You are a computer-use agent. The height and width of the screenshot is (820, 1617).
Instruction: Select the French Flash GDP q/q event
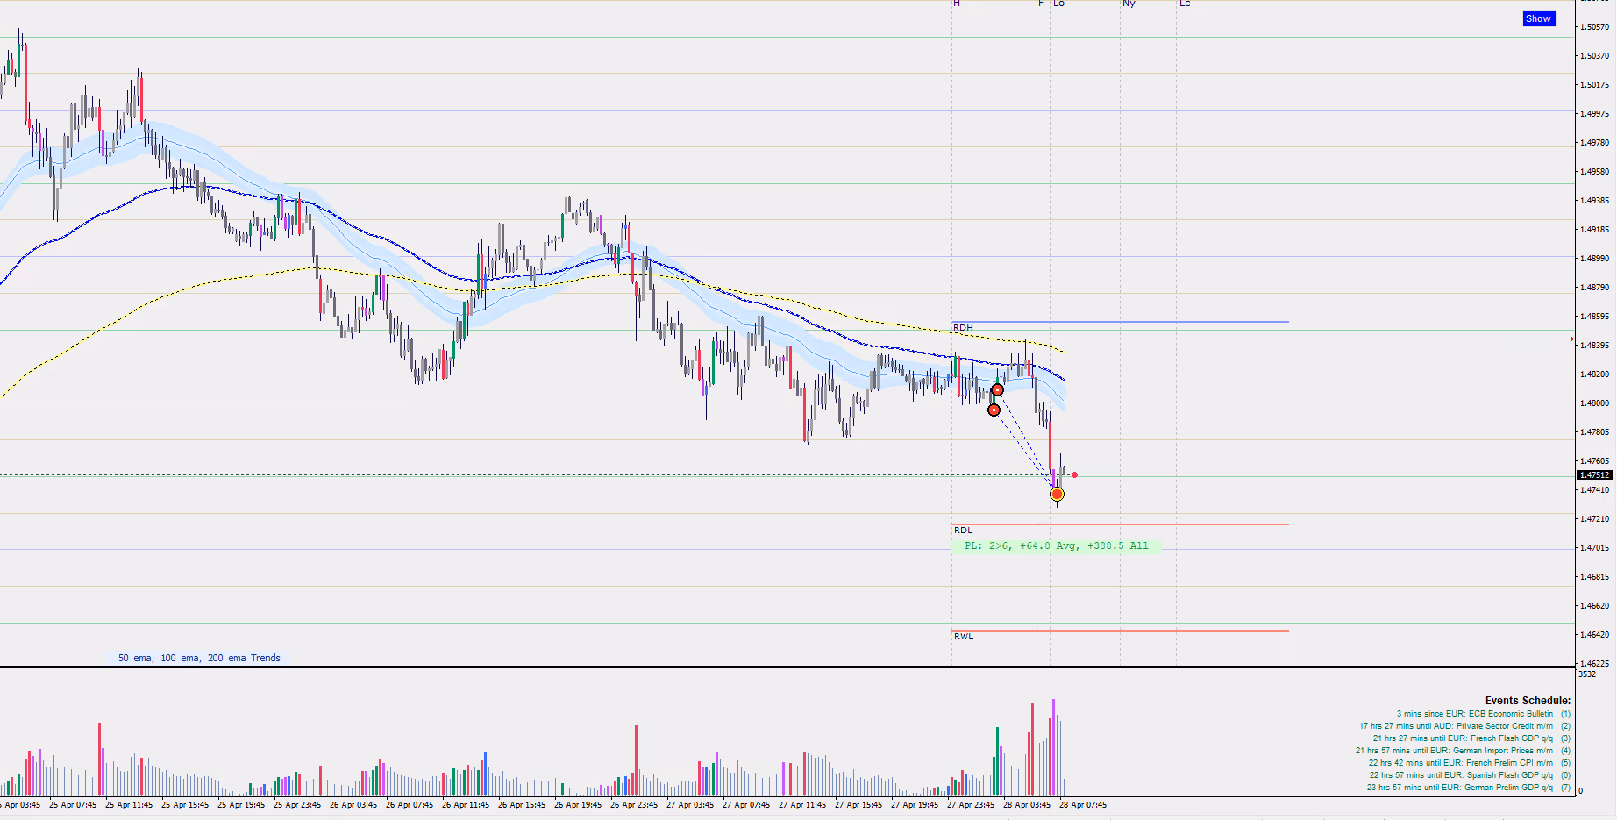click(1464, 738)
